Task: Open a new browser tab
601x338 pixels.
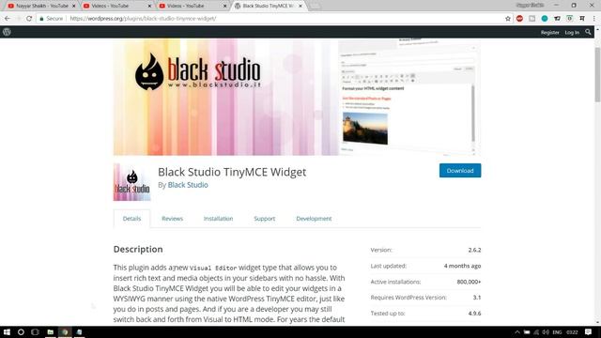Action: pyautogui.click(x=315, y=6)
